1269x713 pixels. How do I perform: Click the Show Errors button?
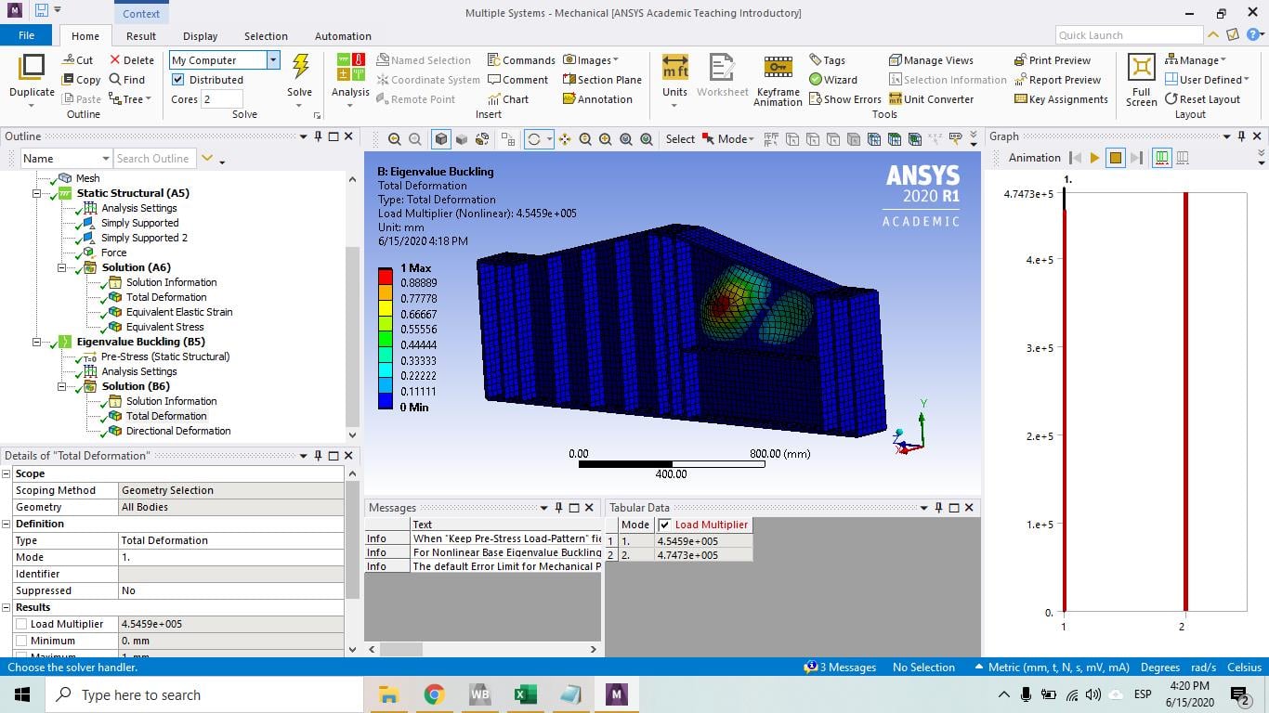(x=844, y=99)
